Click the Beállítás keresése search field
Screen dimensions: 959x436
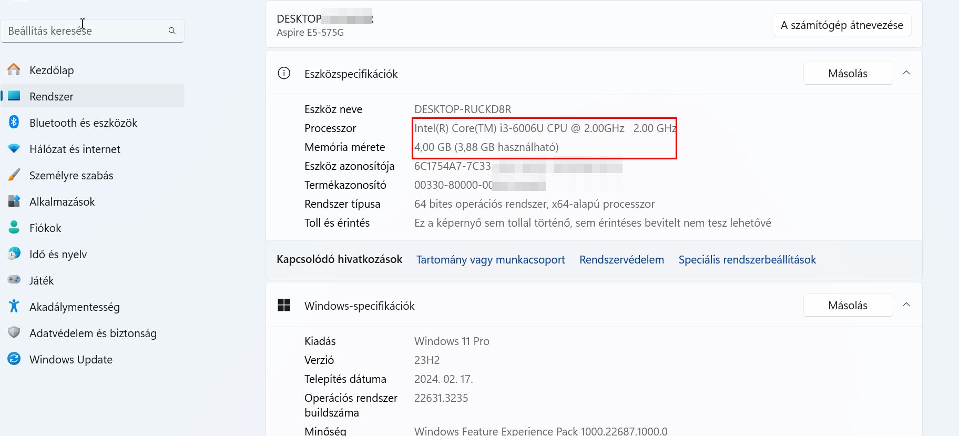click(x=93, y=31)
